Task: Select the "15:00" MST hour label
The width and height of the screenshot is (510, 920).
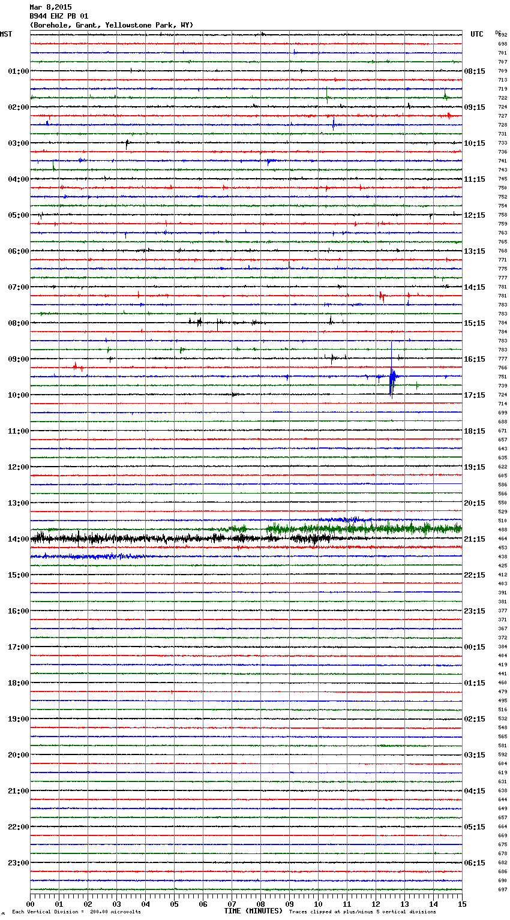Action: [x=19, y=575]
